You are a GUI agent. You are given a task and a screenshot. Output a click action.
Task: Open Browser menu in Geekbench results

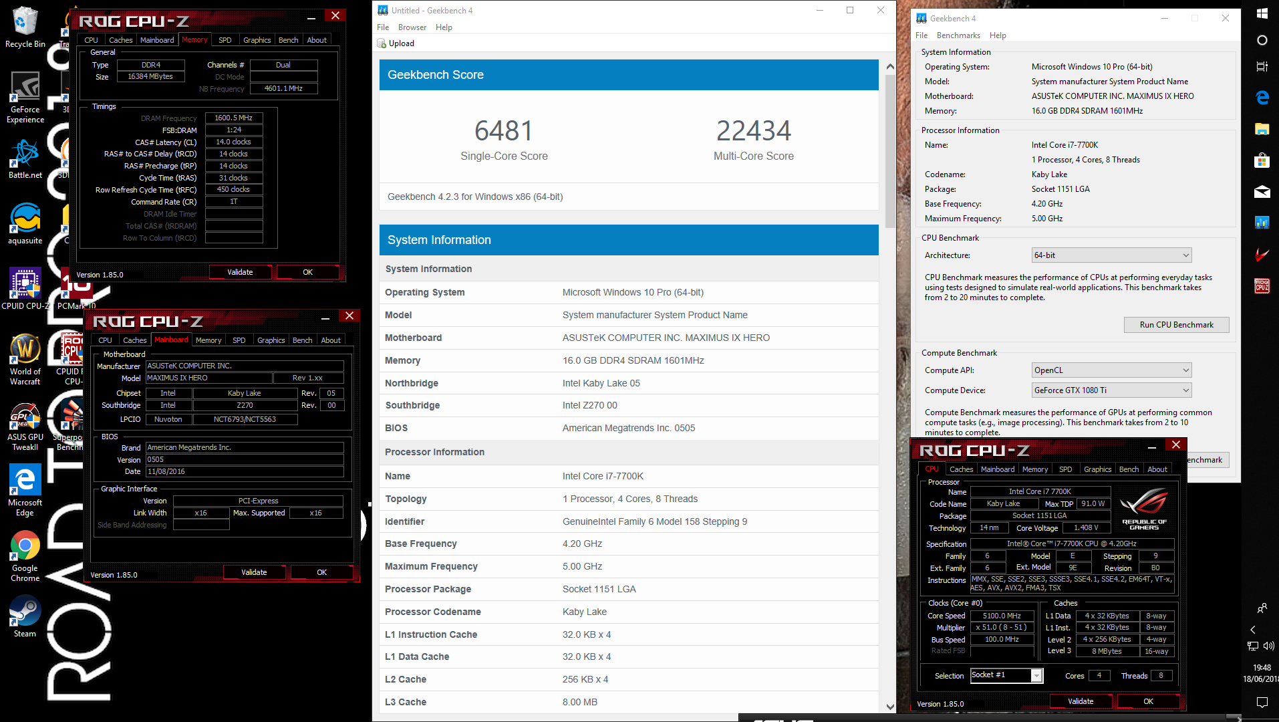click(412, 27)
